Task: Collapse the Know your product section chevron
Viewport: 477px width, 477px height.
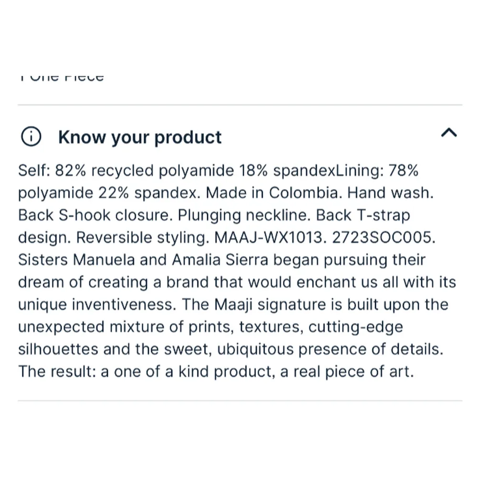Action: click(x=448, y=133)
